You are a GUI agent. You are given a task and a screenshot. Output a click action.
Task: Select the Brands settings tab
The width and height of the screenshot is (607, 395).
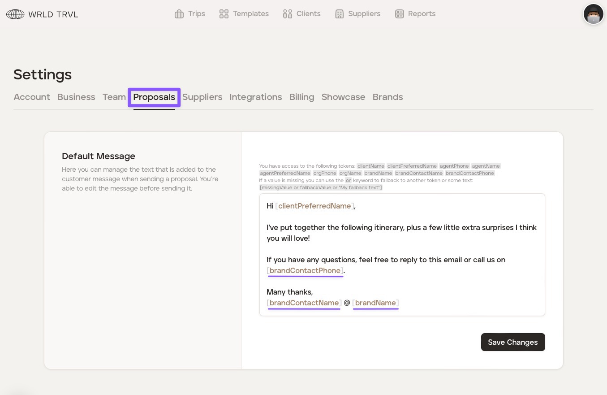387,97
